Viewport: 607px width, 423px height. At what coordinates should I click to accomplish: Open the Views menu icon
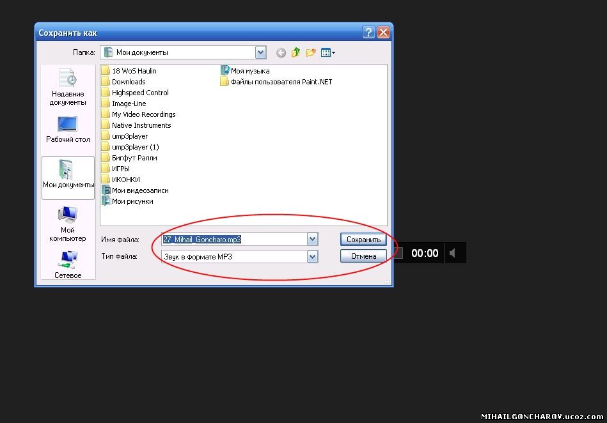(x=328, y=52)
